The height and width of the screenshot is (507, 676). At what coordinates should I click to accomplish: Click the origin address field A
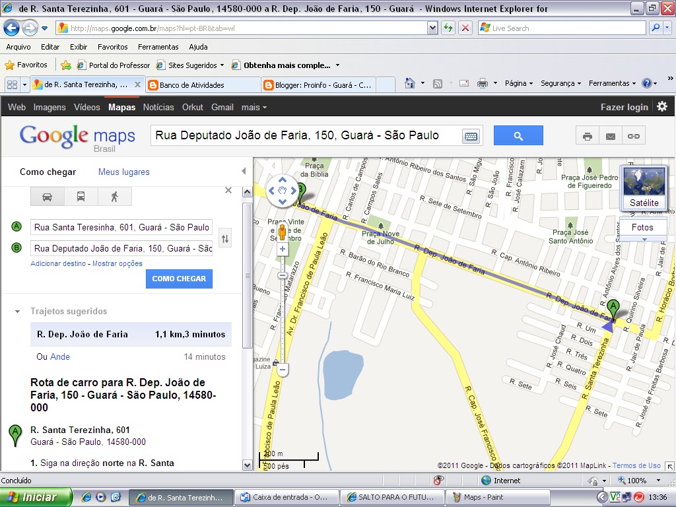click(x=121, y=227)
